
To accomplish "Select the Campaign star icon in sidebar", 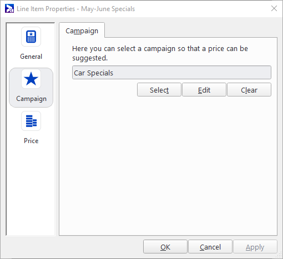I will coord(31,79).
